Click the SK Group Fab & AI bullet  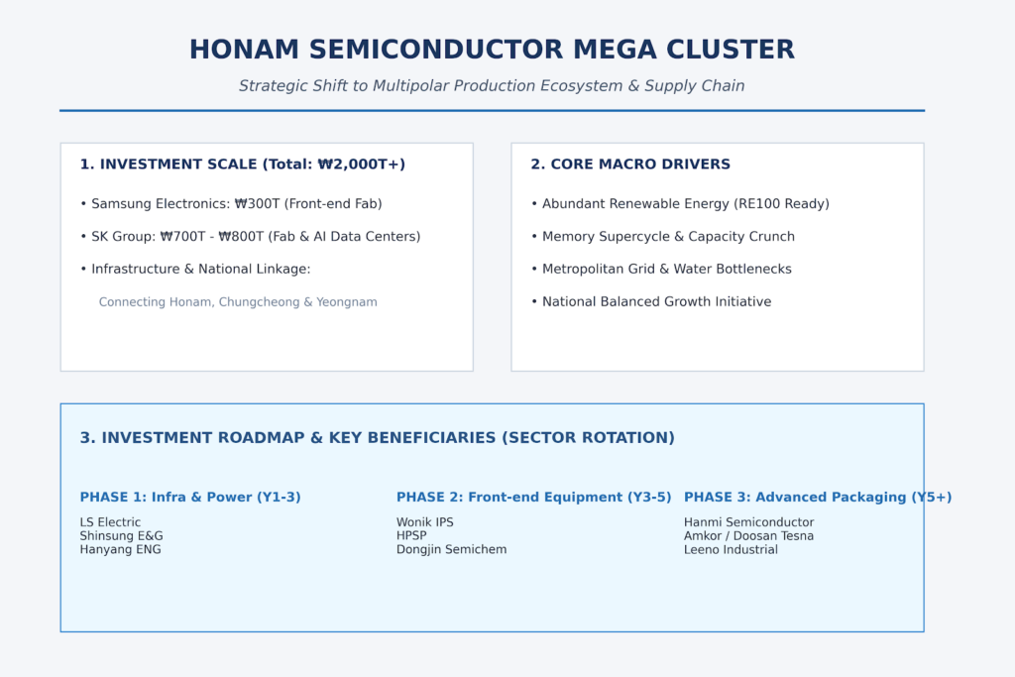(x=250, y=236)
